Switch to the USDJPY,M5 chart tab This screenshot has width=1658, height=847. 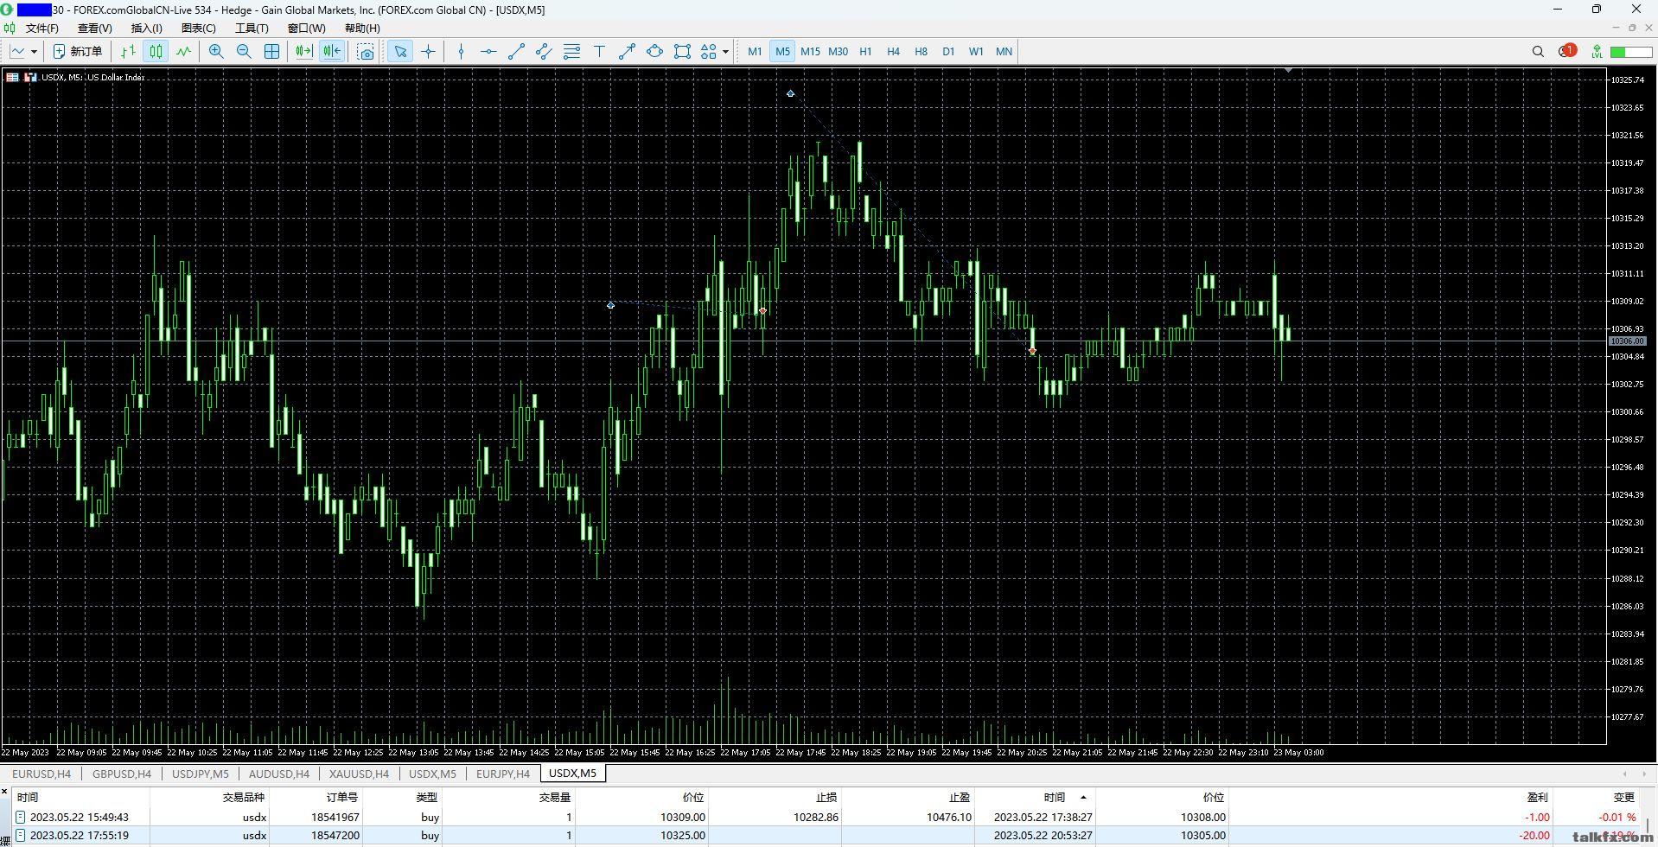(201, 774)
